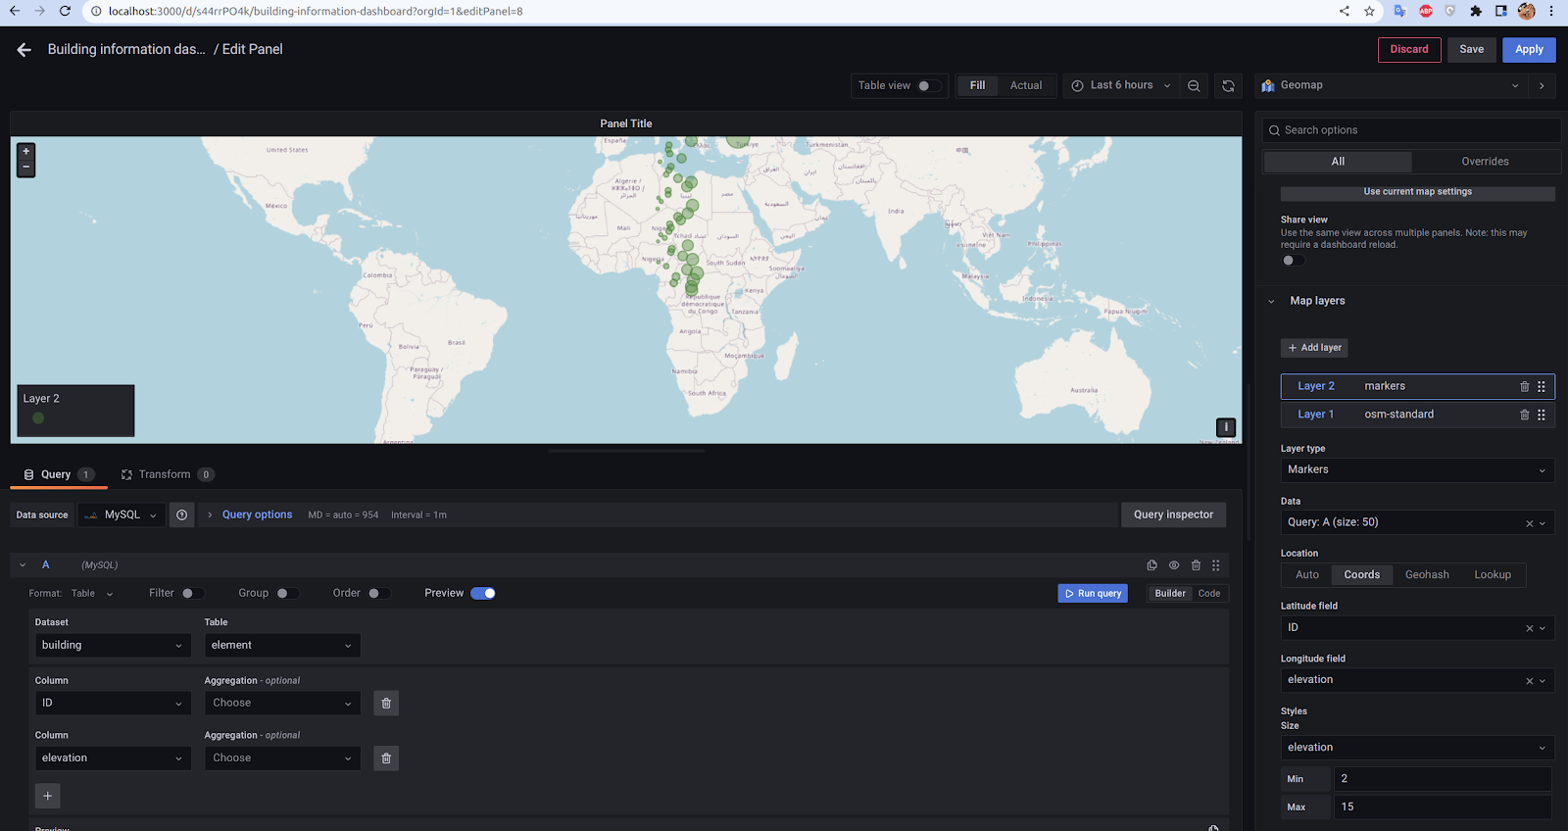Clear the Longitude field value
The image size is (1568, 831).
[x=1529, y=681]
